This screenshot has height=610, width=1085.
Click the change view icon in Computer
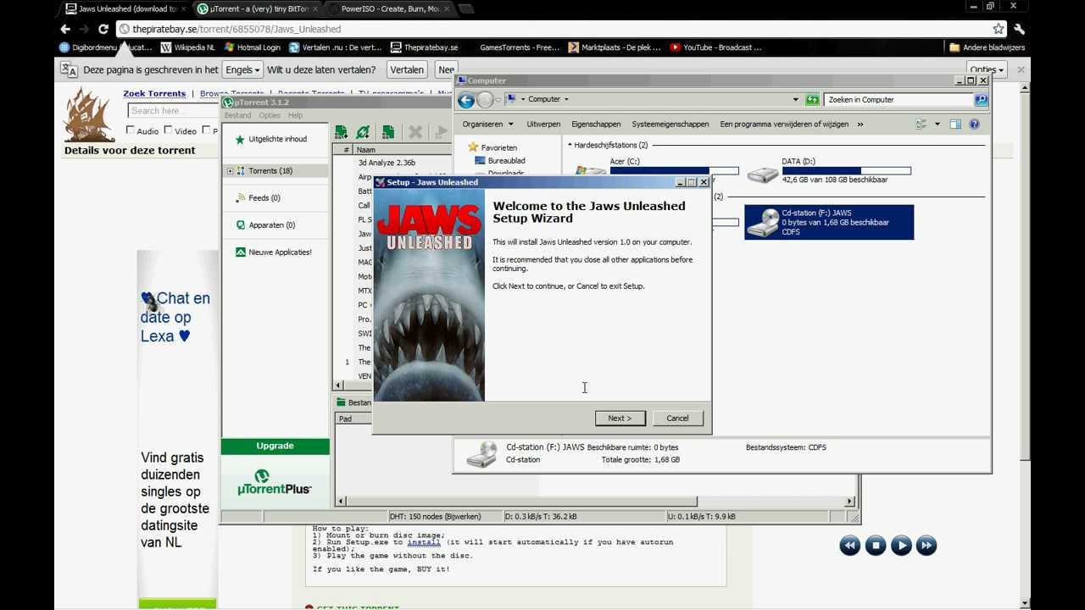(x=921, y=124)
